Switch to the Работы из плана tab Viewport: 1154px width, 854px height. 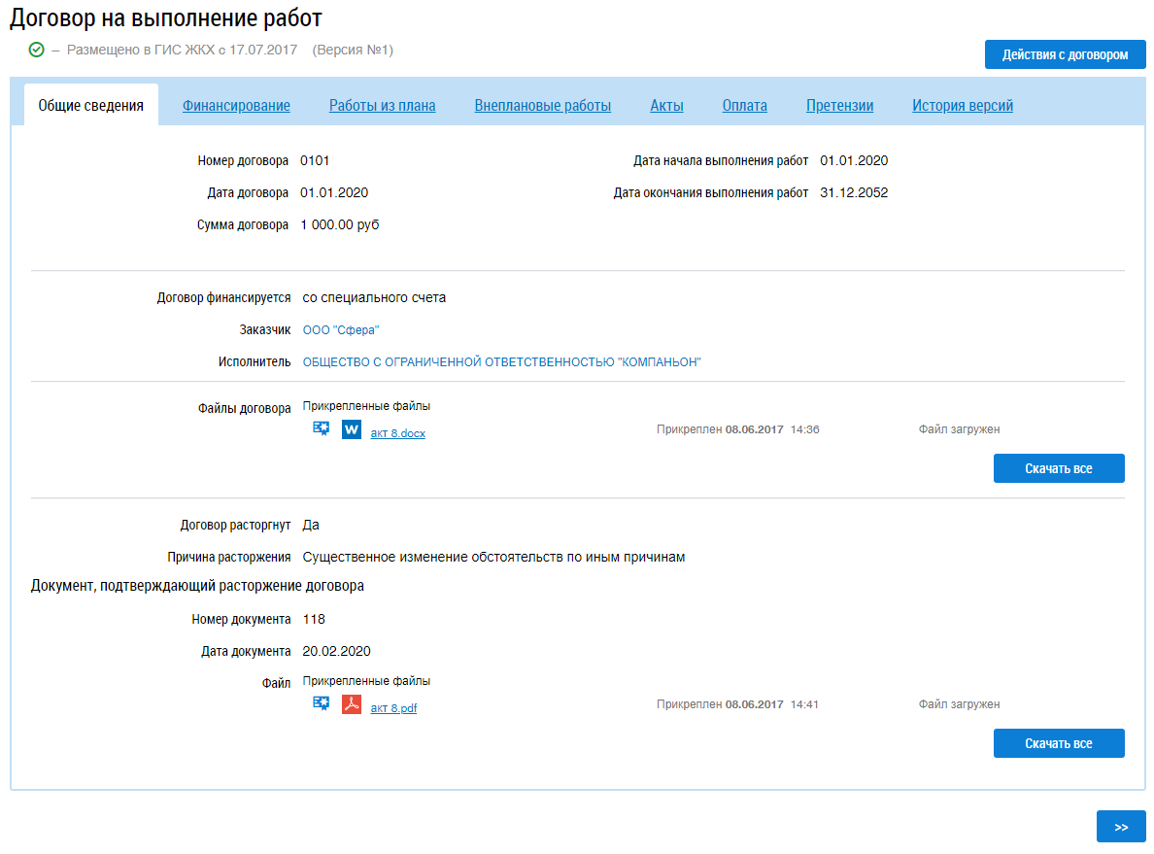tap(382, 106)
